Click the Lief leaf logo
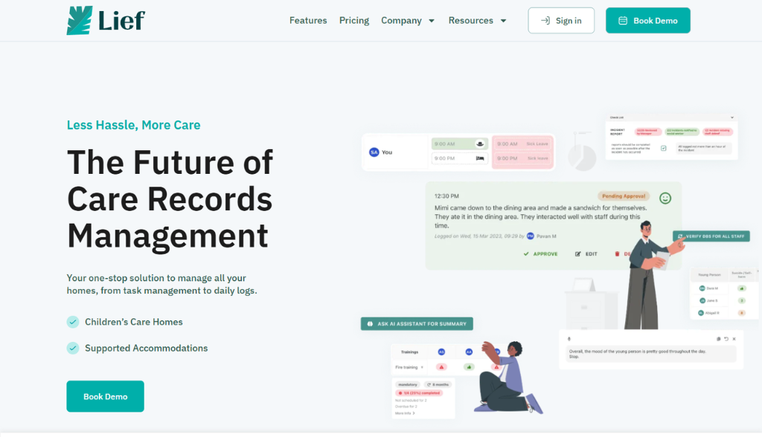This screenshot has width=762, height=437. coord(80,21)
